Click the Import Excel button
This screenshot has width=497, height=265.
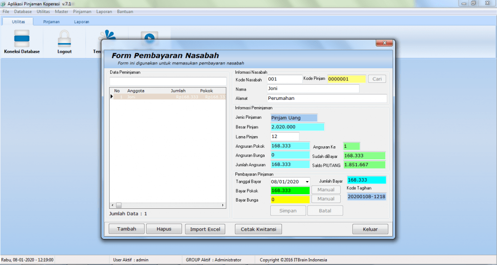pos(205,229)
